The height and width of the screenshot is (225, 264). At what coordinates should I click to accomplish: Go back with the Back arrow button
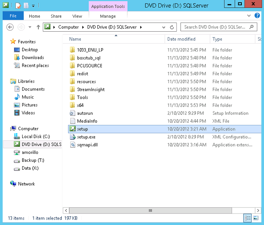(10, 27)
